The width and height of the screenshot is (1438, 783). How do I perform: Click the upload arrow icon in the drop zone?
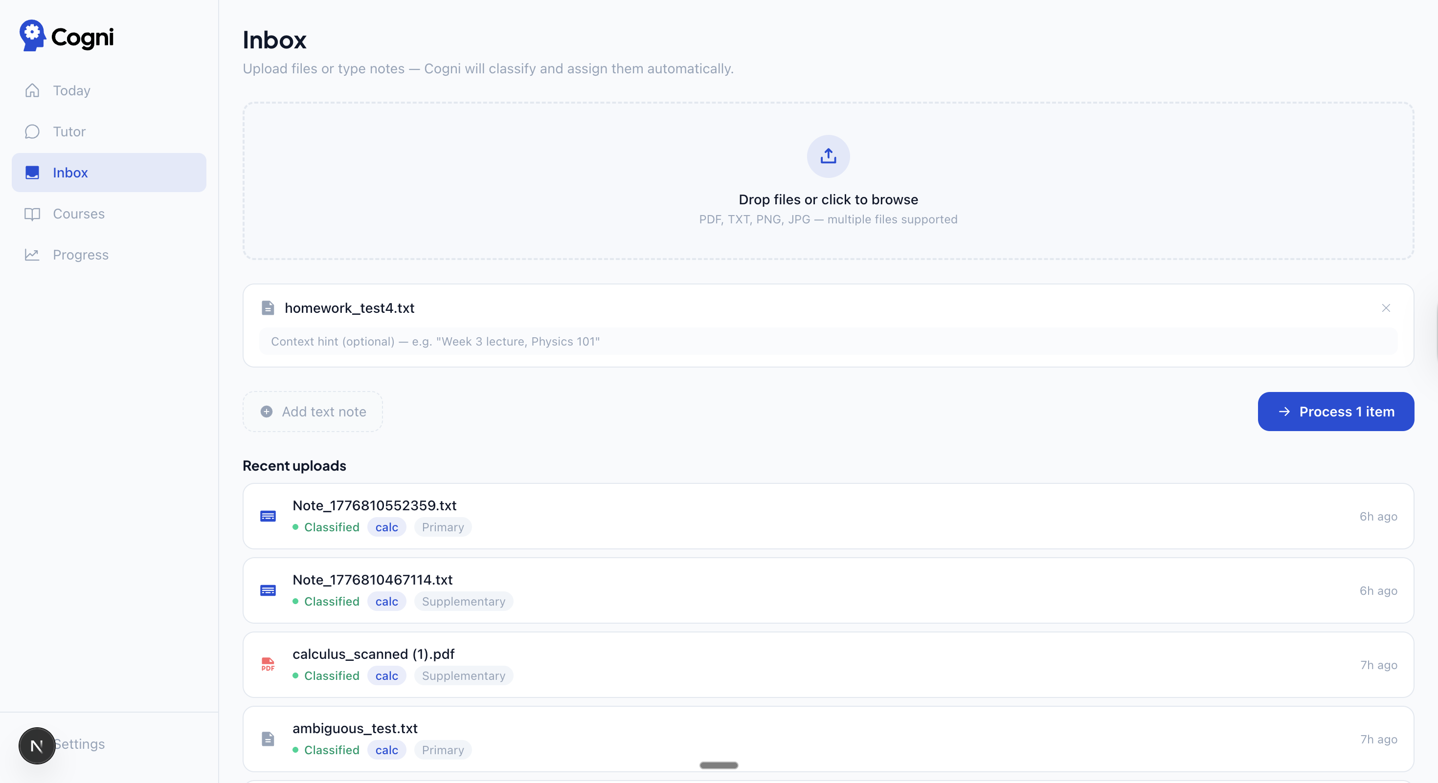pyautogui.click(x=829, y=156)
